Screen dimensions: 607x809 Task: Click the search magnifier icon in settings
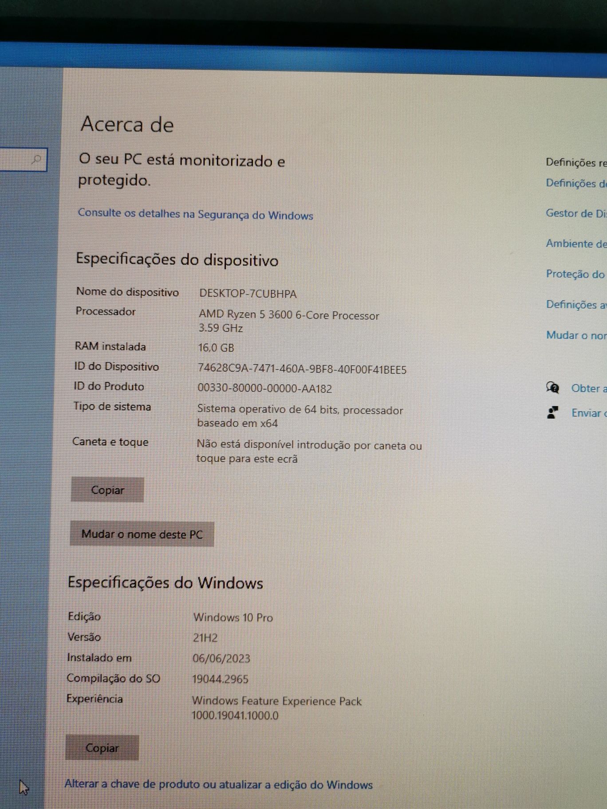[x=37, y=159]
